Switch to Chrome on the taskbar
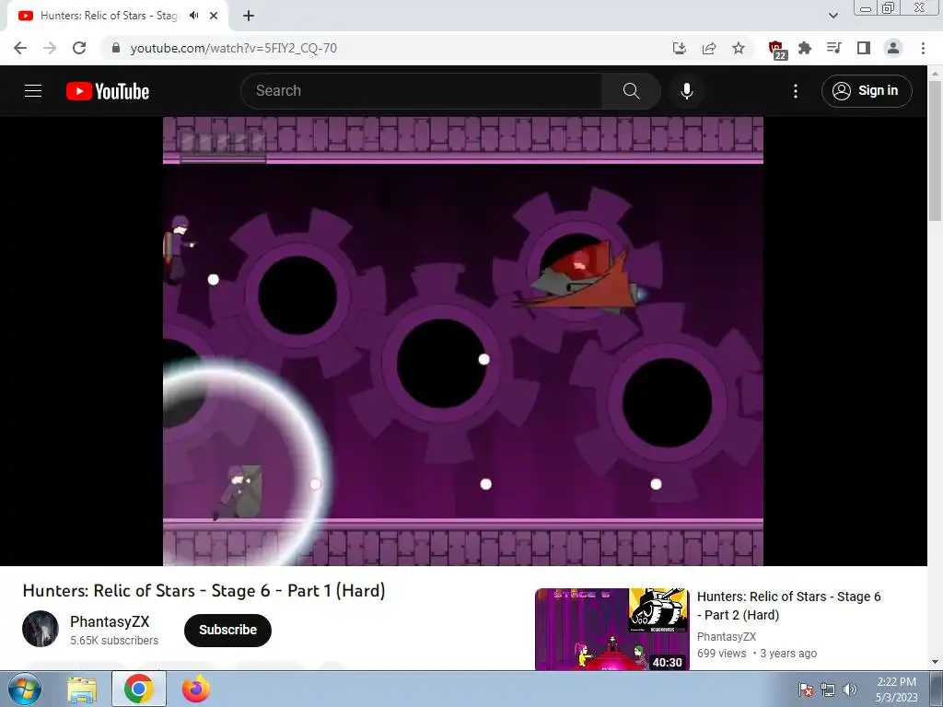 (139, 689)
